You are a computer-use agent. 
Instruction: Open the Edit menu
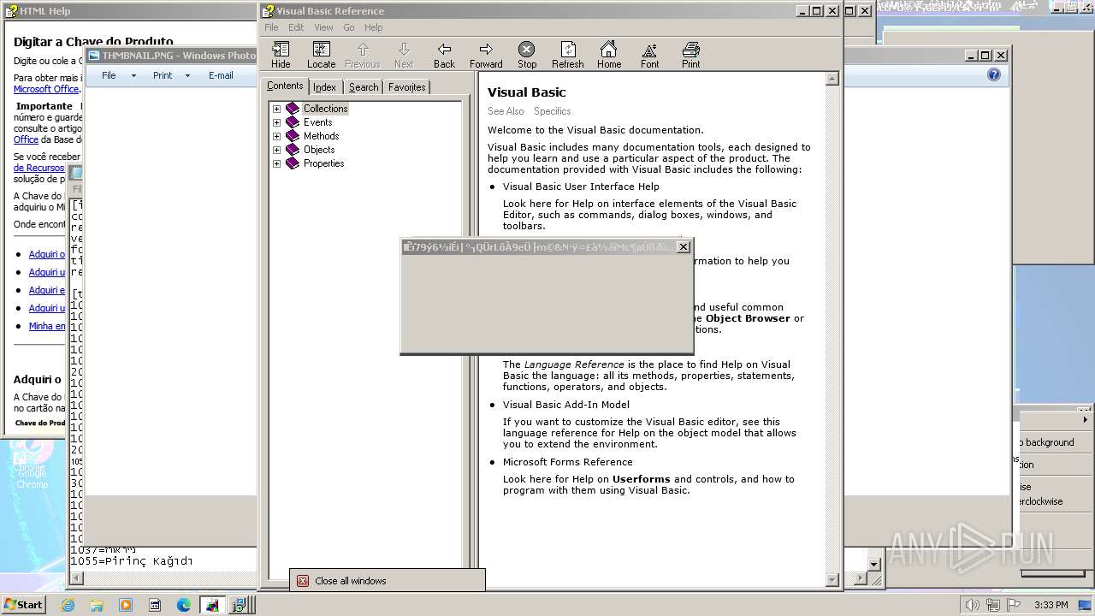pyautogui.click(x=296, y=27)
